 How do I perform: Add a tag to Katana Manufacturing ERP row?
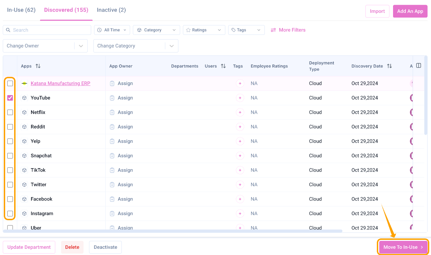coord(240,83)
